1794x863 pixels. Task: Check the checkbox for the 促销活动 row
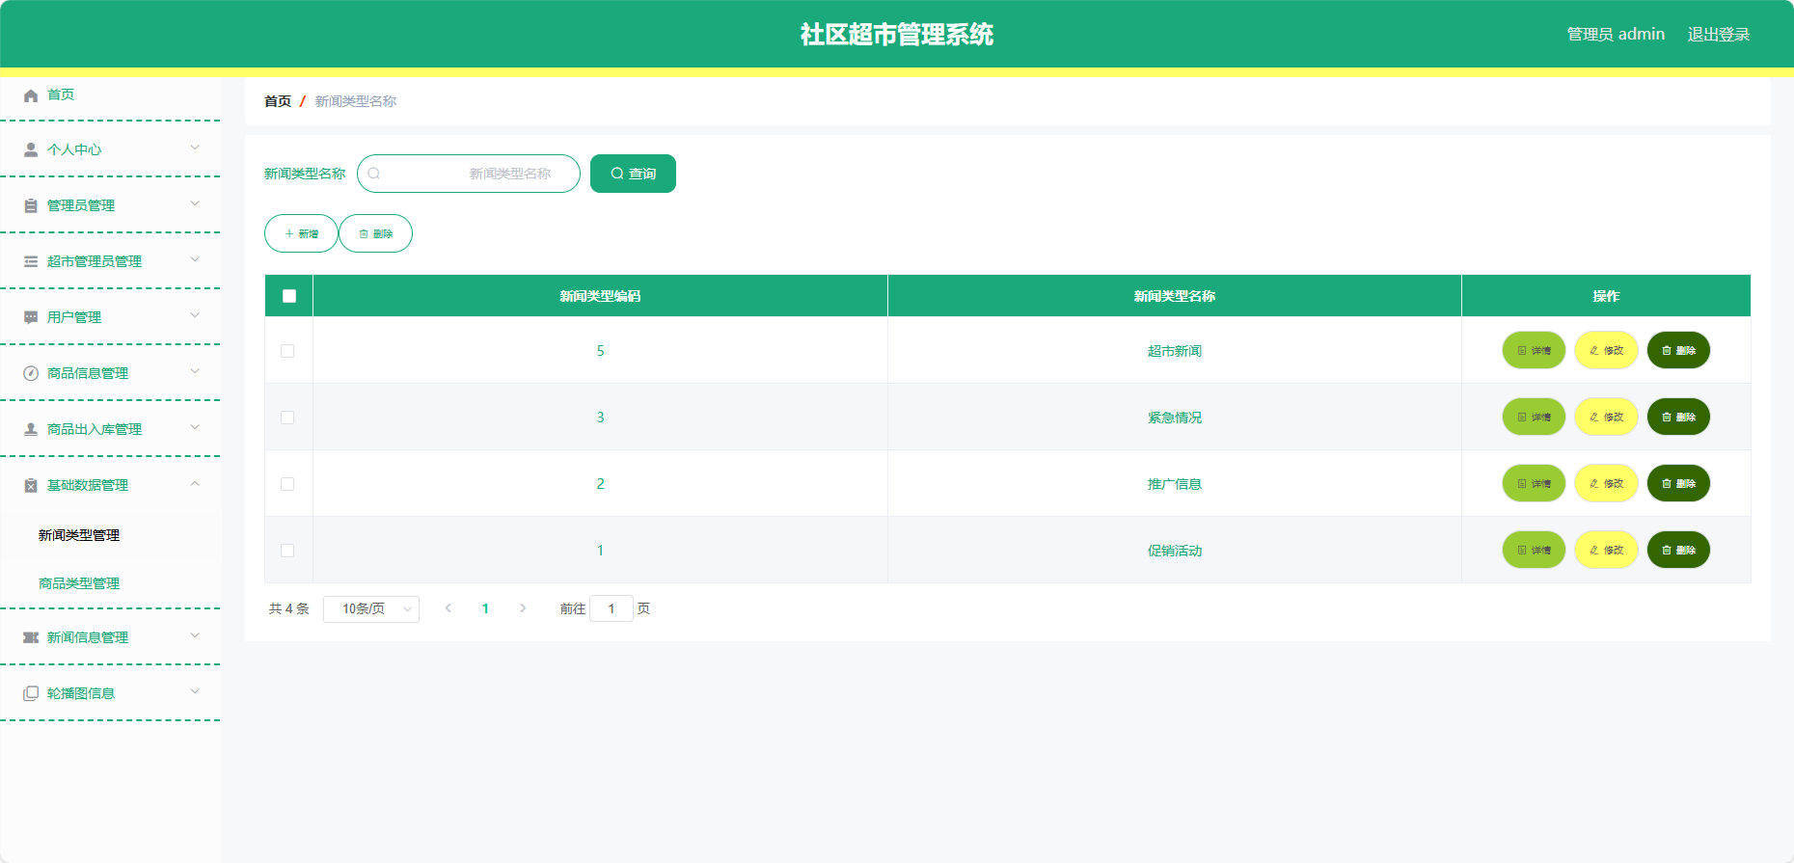pyautogui.click(x=287, y=551)
